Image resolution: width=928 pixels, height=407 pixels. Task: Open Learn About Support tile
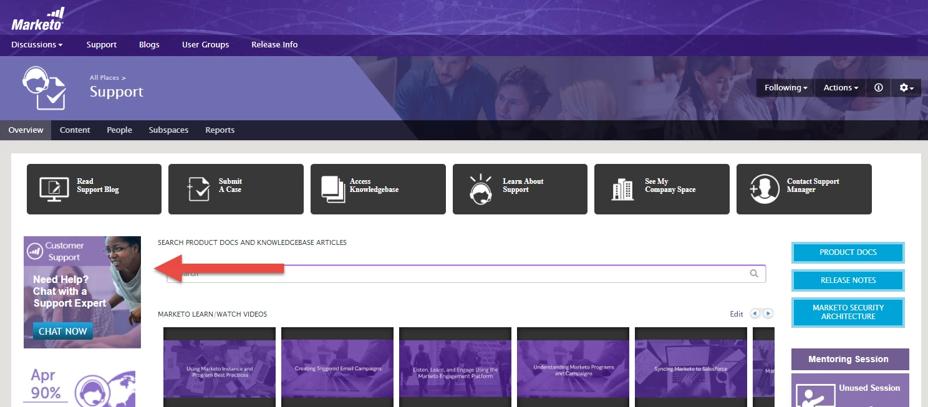[520, 189]
